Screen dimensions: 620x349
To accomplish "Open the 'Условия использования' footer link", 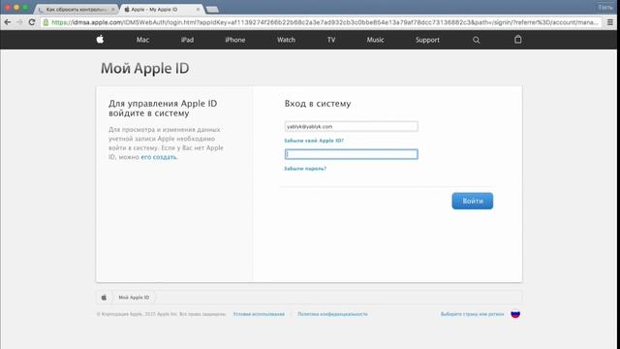I will click(259, 314).
